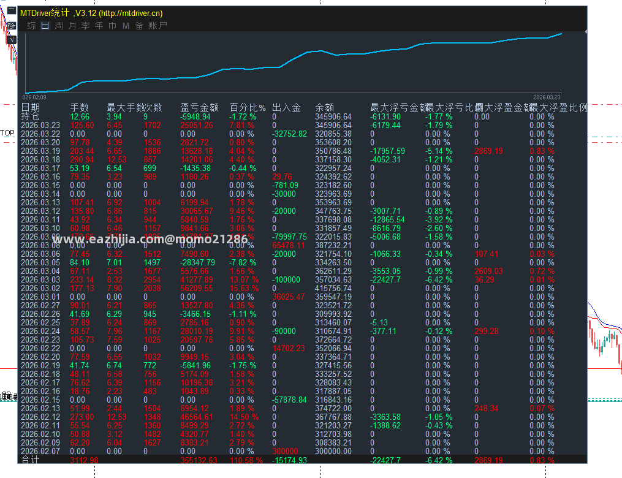
Task: Switch to the 综 summary tab
Action: point(32,26)
